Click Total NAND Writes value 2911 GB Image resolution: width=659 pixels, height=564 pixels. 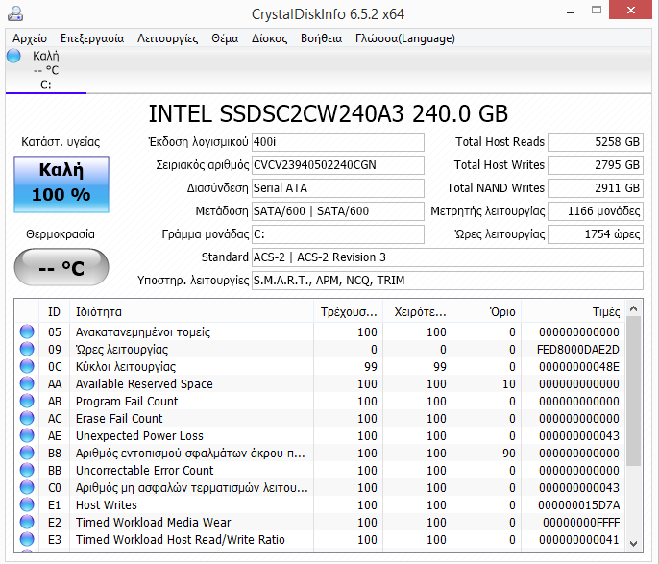(x=596, y=188)
